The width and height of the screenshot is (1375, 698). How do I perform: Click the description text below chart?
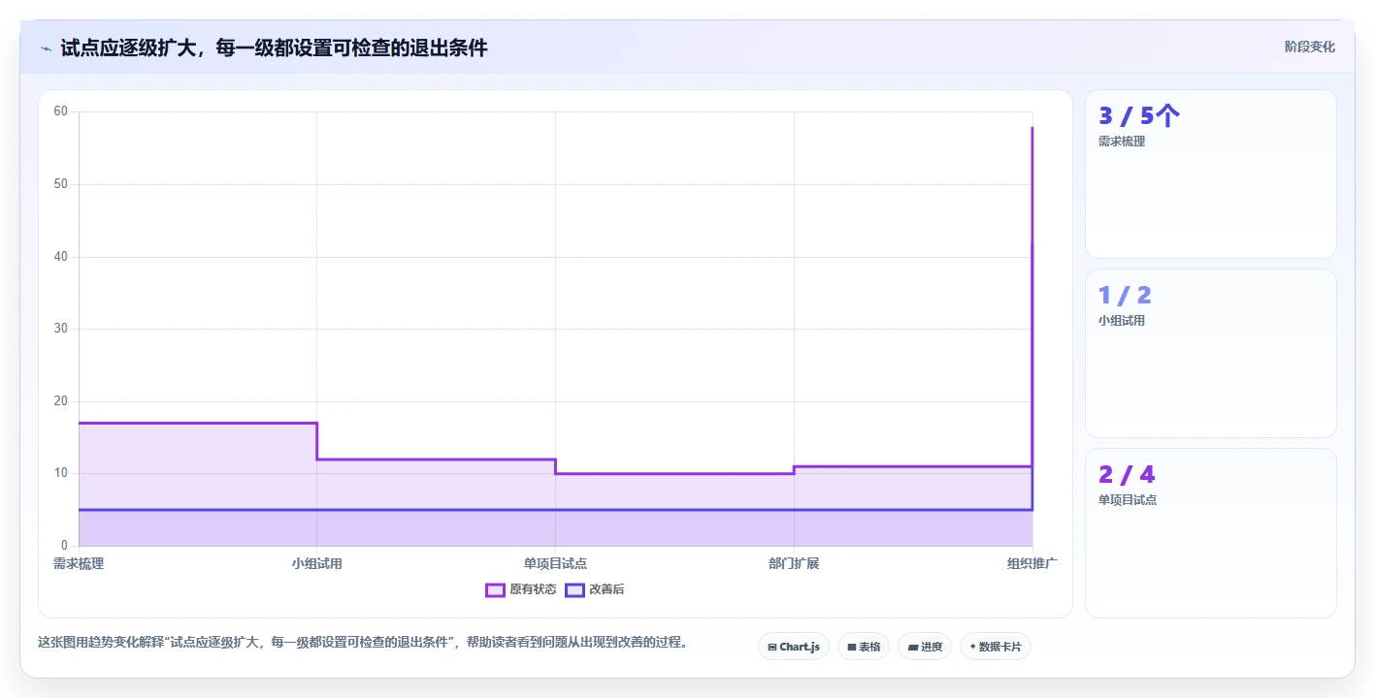point(363,642)
